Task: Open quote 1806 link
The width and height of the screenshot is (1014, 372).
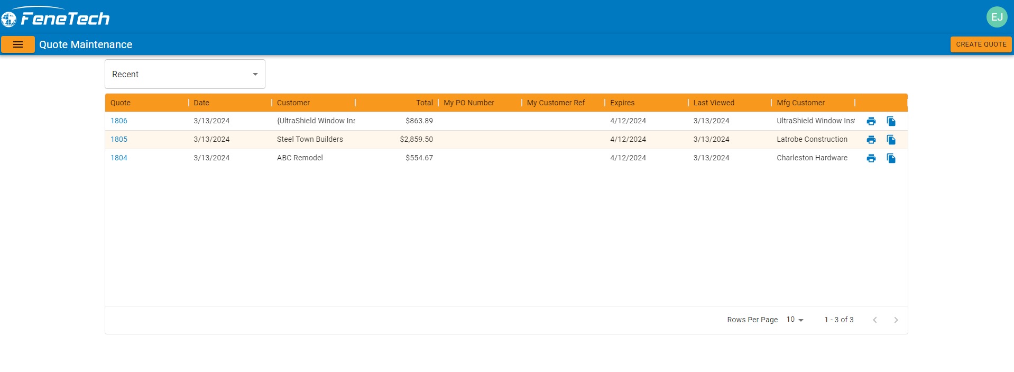Action: [x=119, y=121]
